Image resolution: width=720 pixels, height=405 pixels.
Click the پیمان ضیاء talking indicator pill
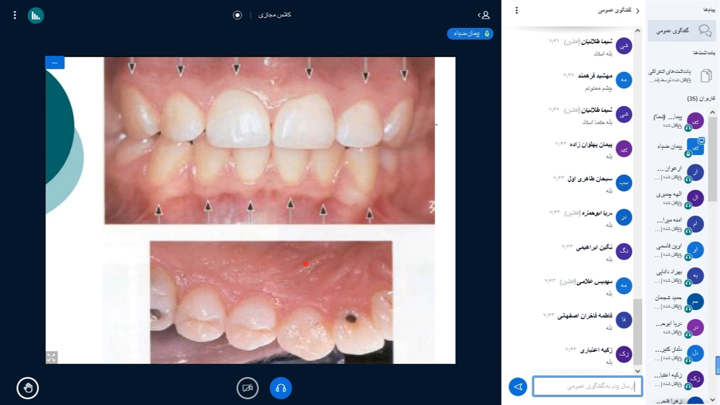pyautogui.click(x=470, y=34)
